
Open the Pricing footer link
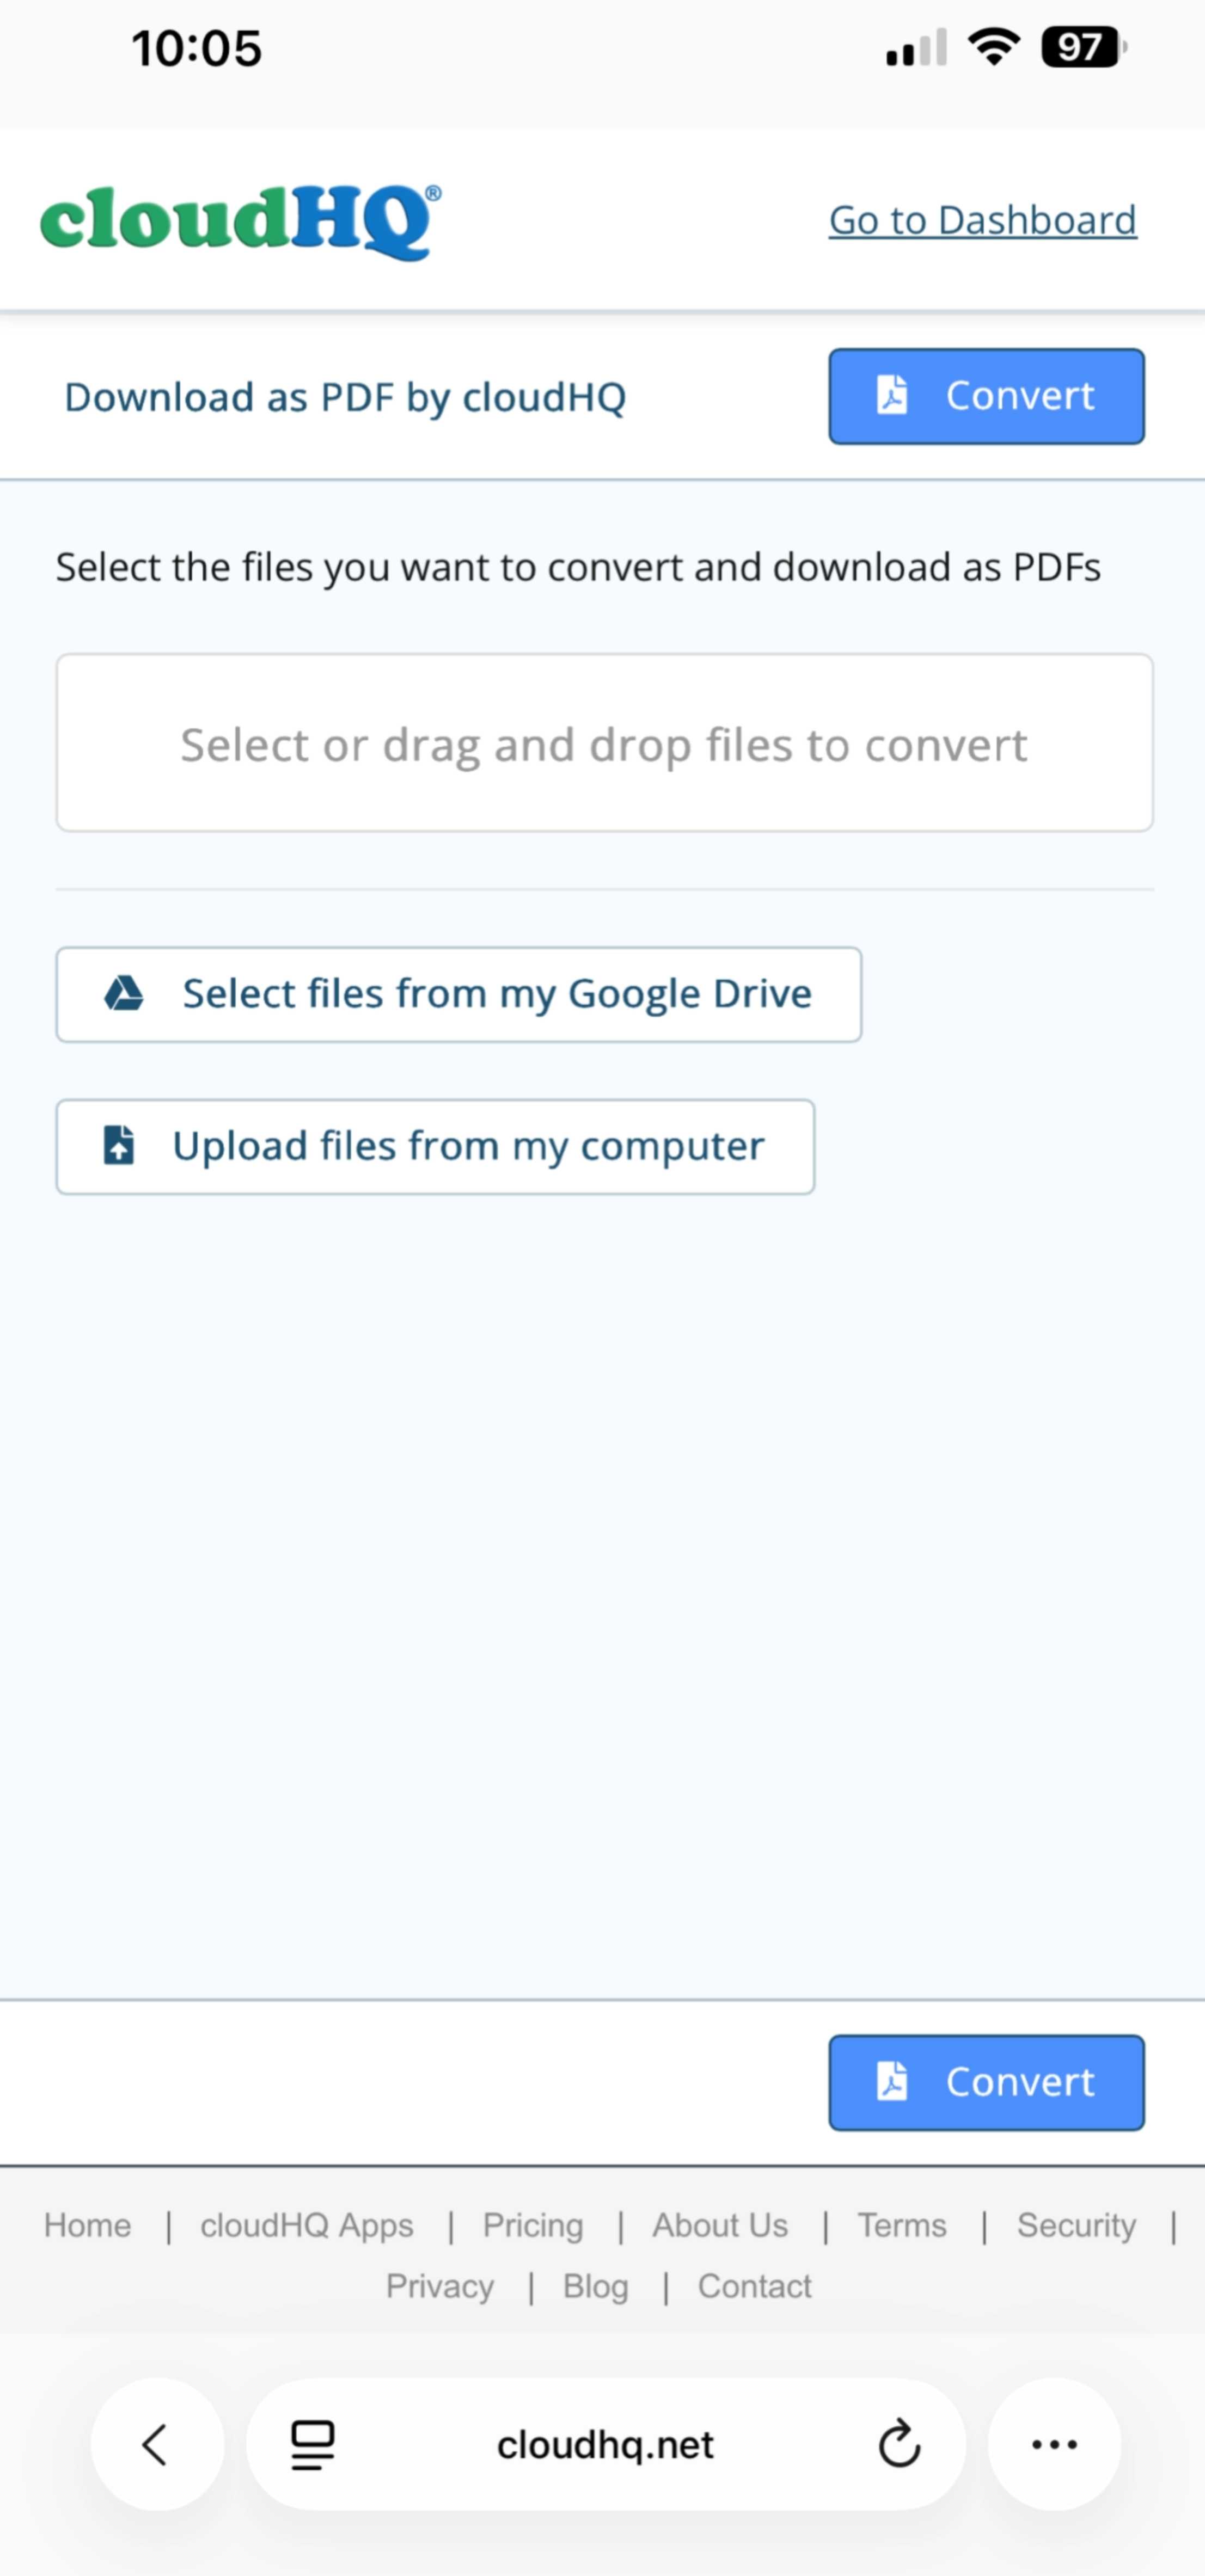tap(533, 2225)
